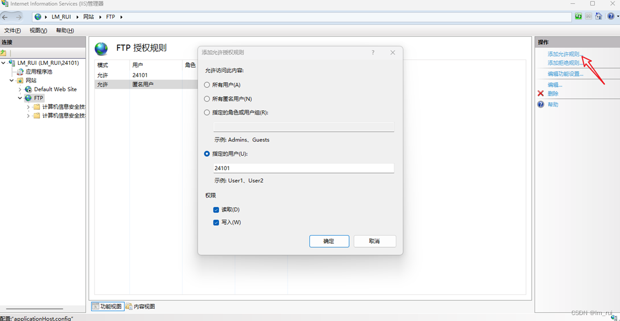Click the blue question icon next to 帮助

tap(541, 104)
